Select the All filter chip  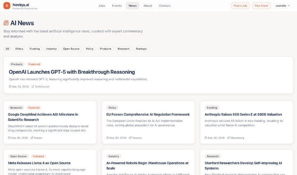pyautogui.click(x=7, y=49)
